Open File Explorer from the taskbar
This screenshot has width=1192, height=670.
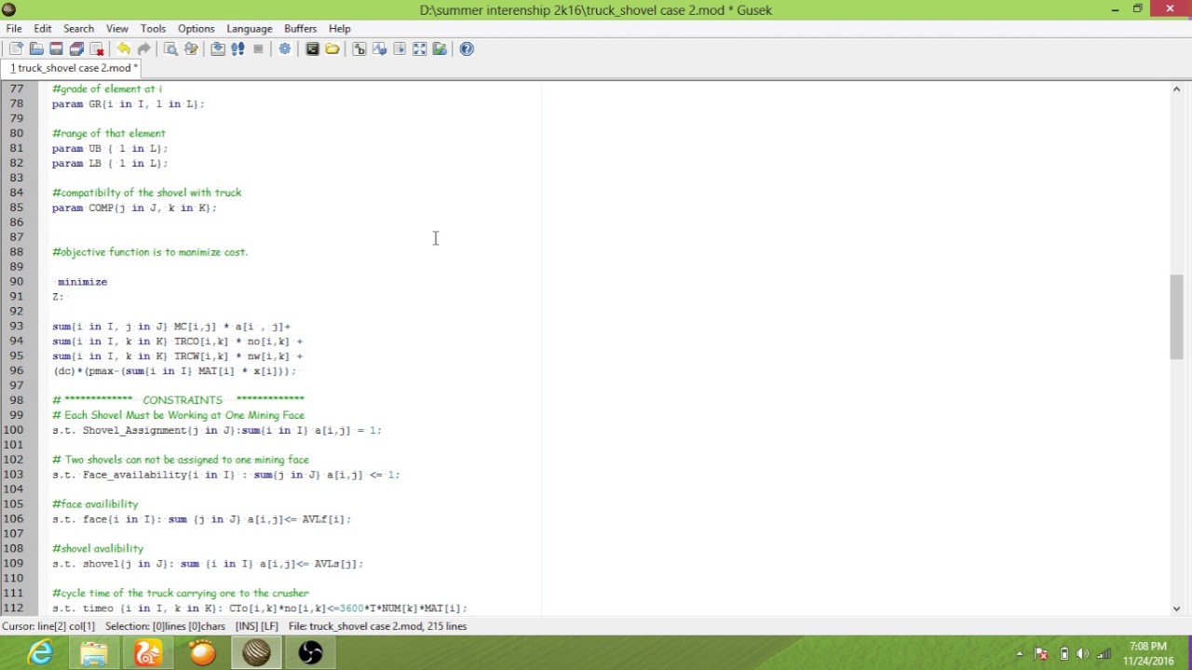pos(94,653)
